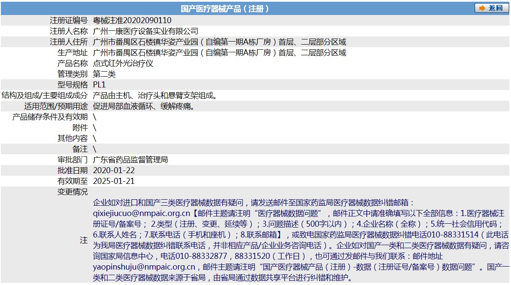Click the 备注 label
Viewport: 511px width, 285px height.
[80, 149]
